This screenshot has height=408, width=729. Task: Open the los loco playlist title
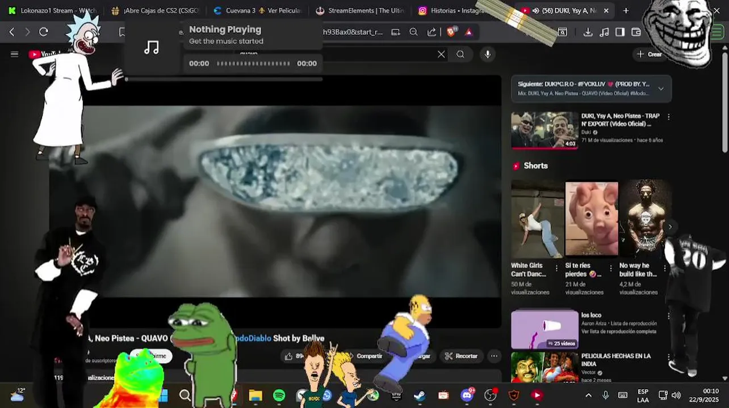pos(591,315)
